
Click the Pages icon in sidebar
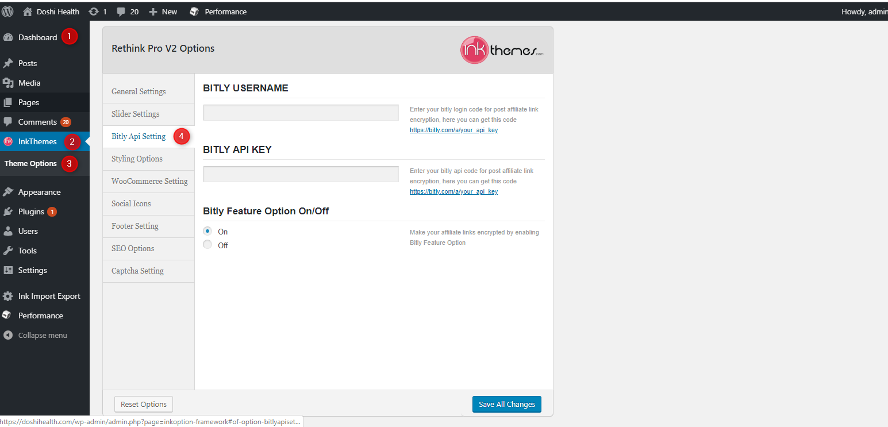point(8,102)
